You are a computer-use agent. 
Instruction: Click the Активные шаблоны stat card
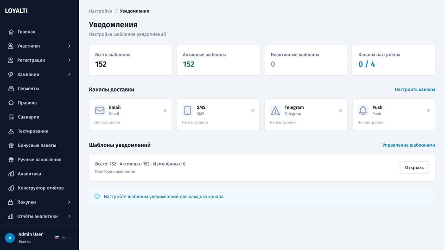pos(218,60)
